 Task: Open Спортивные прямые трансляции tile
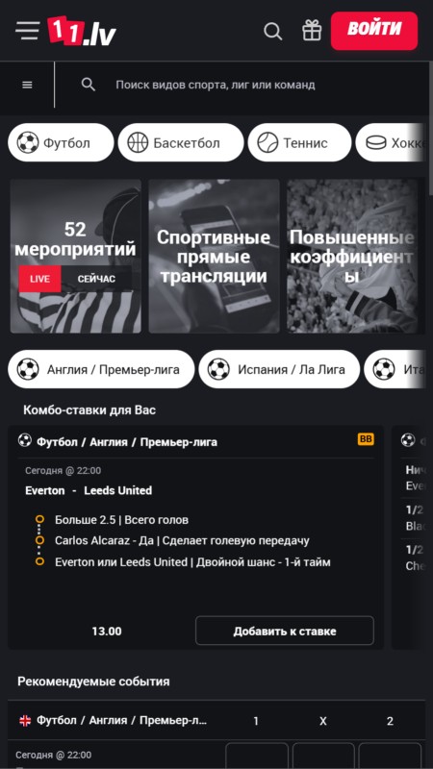point(214,256)
